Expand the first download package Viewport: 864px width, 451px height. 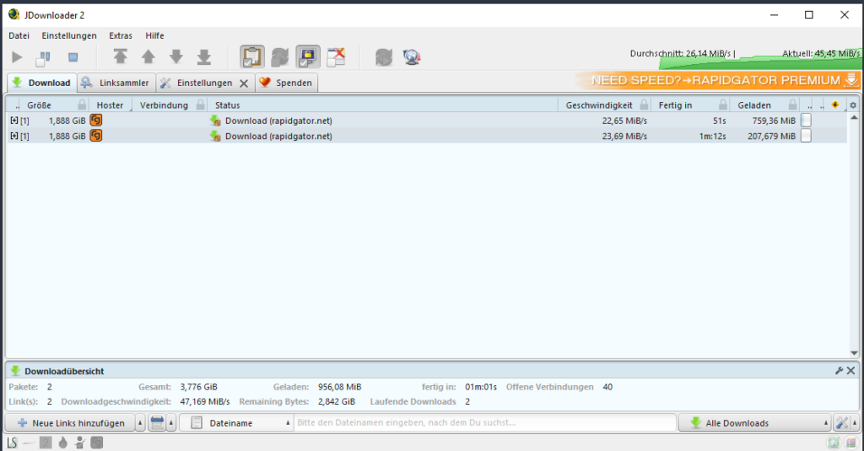coord(14,120)
